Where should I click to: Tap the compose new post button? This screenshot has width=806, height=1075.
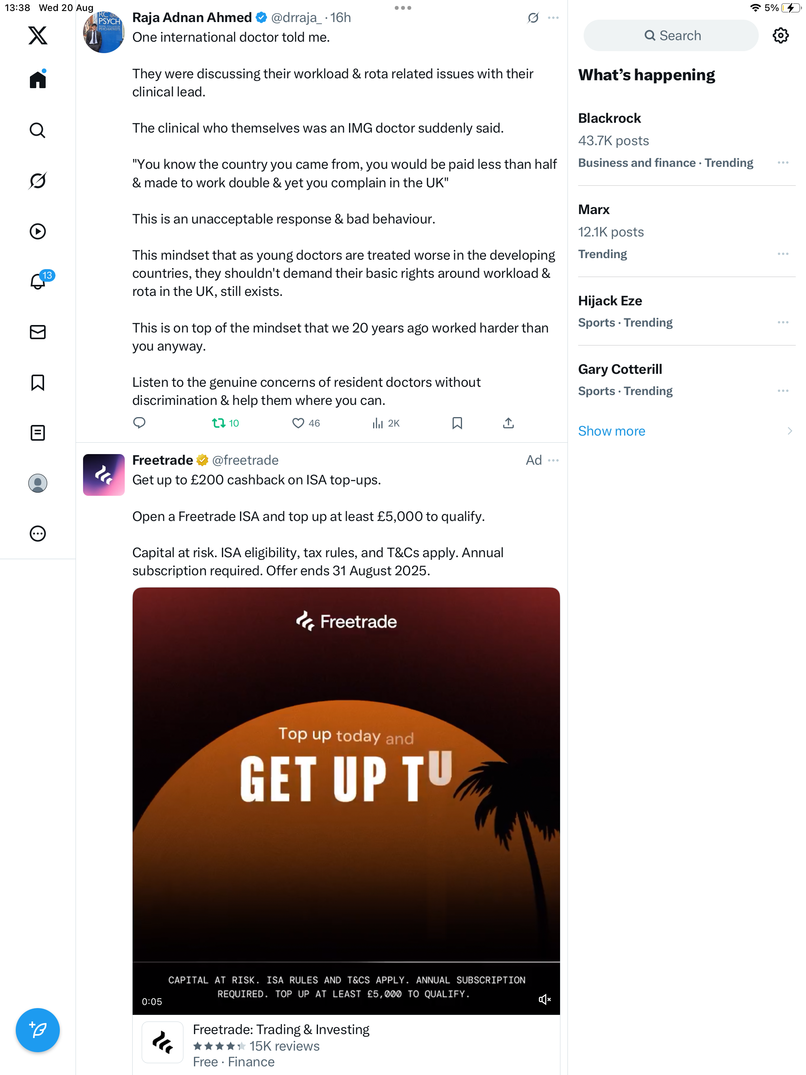tap(37, 1030)
